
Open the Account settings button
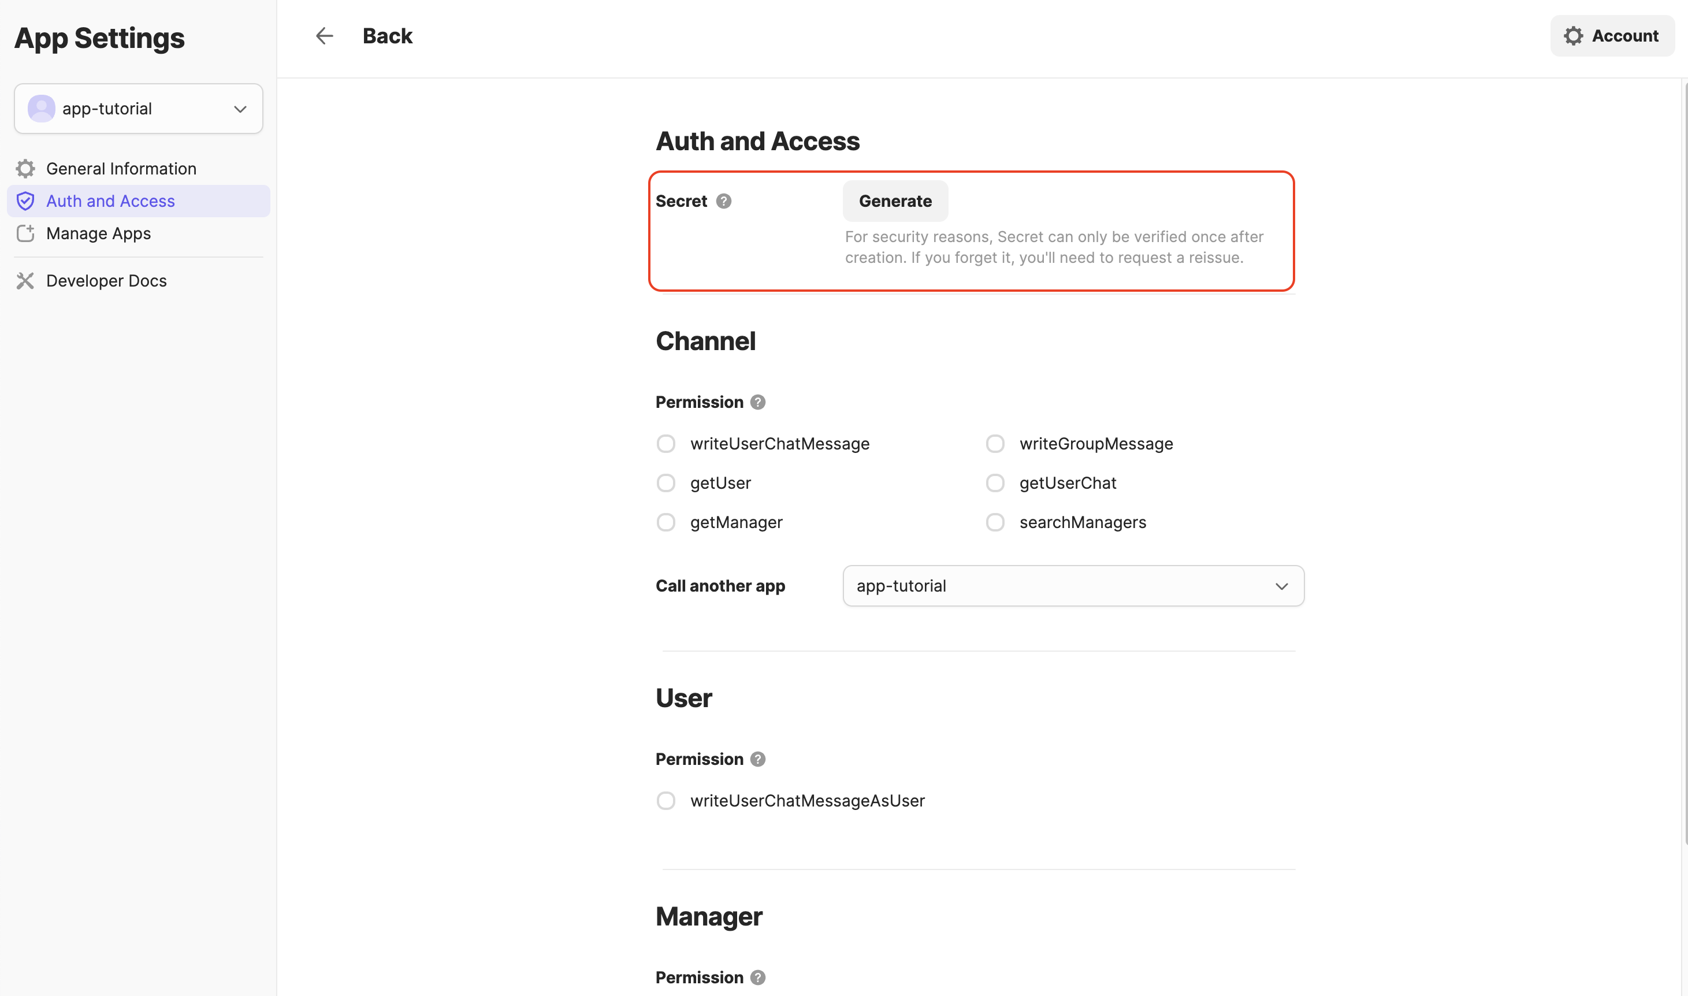point(1612,36)
